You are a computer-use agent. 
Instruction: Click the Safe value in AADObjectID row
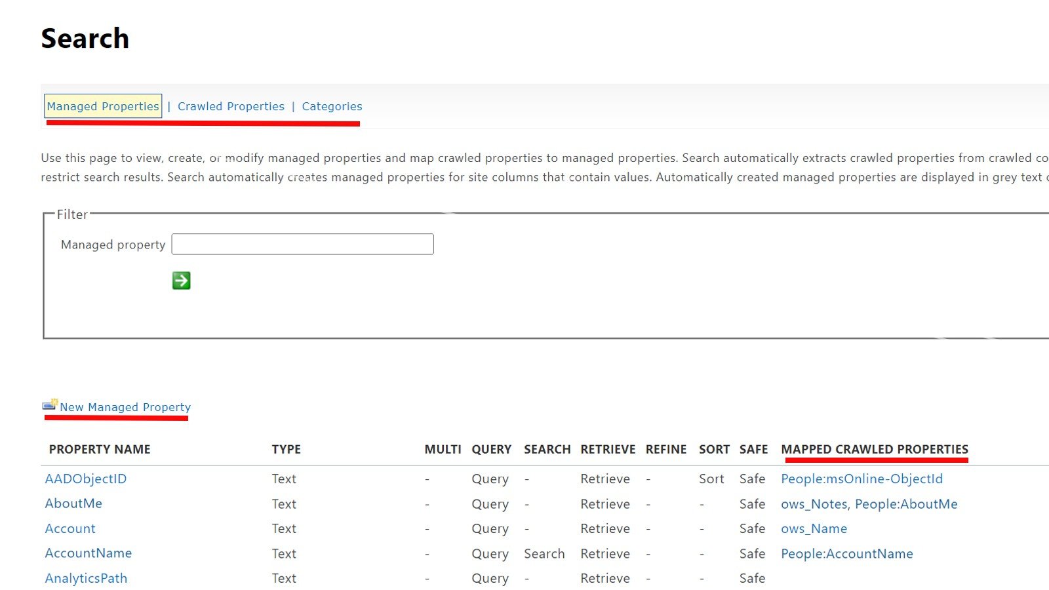(752, 479)
